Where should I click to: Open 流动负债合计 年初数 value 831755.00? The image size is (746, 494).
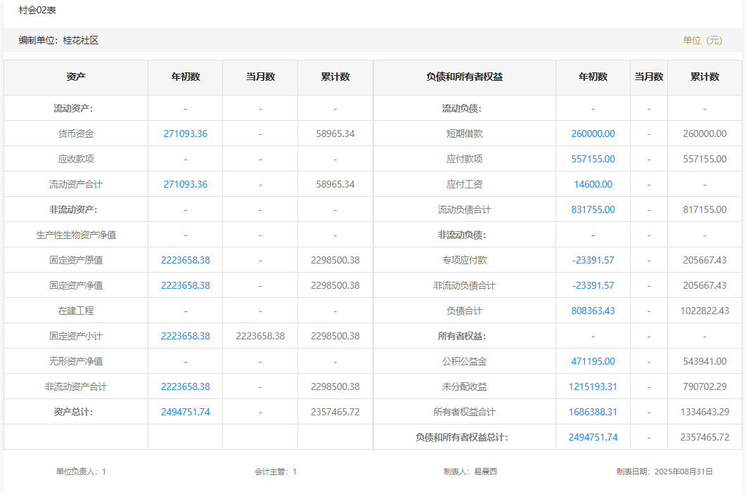[593, 209]
